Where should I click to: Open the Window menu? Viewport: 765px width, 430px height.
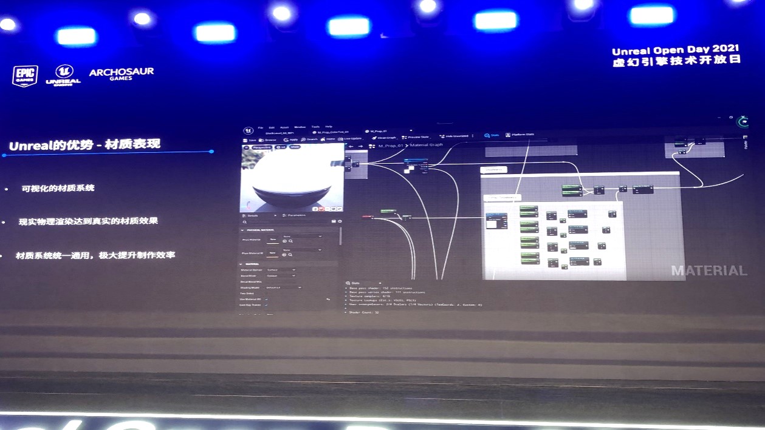pos(300,127)
